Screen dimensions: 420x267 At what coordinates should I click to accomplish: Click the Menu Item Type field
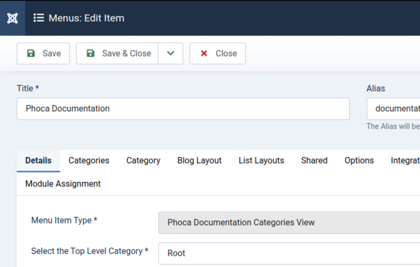coord(289,222)
